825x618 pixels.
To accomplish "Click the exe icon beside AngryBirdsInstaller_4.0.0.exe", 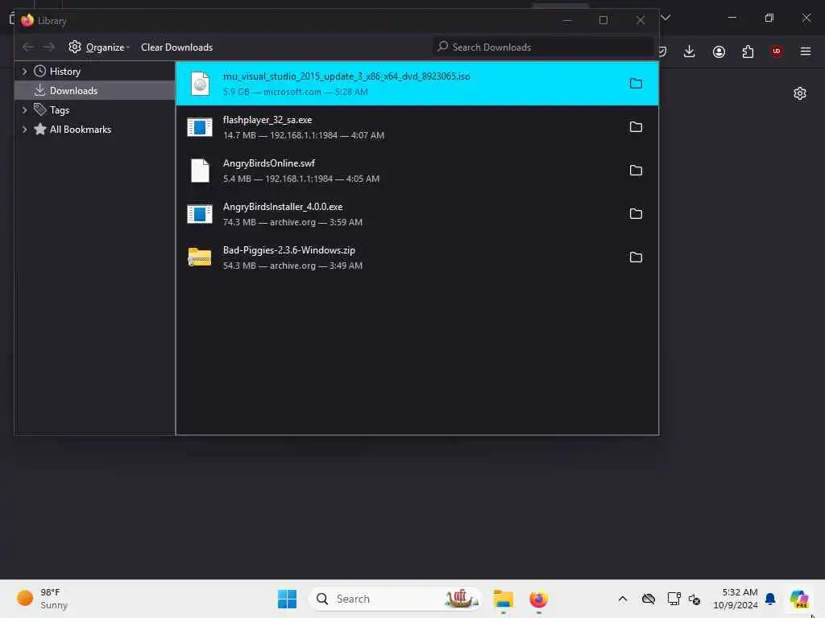I will [x=200, y=214].
